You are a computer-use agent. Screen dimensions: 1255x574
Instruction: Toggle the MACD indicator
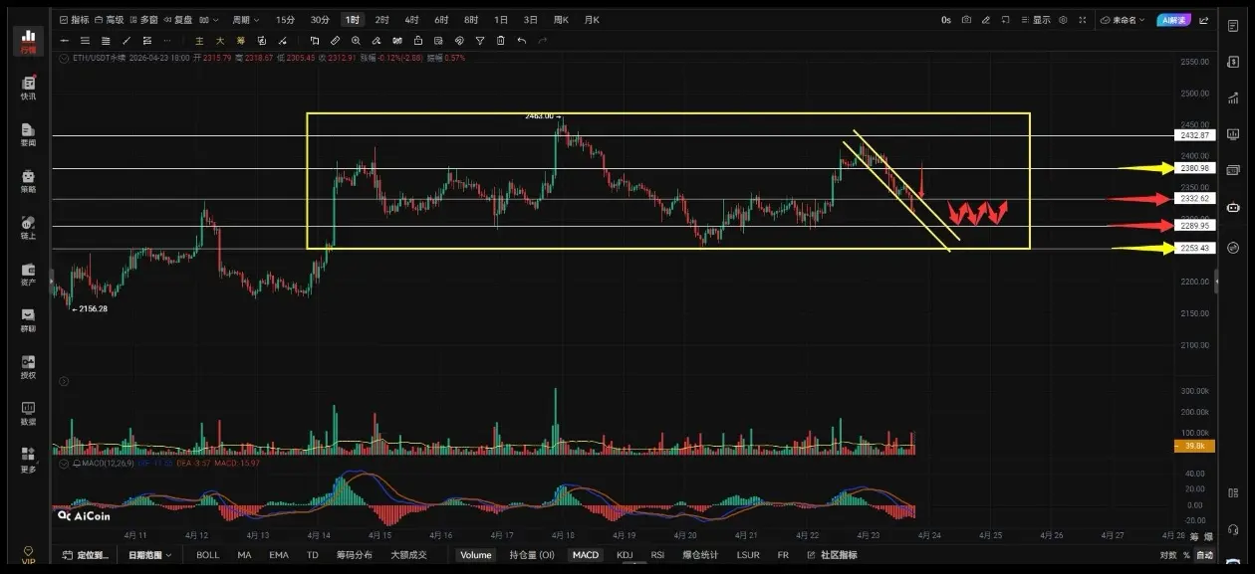(586, 555)
